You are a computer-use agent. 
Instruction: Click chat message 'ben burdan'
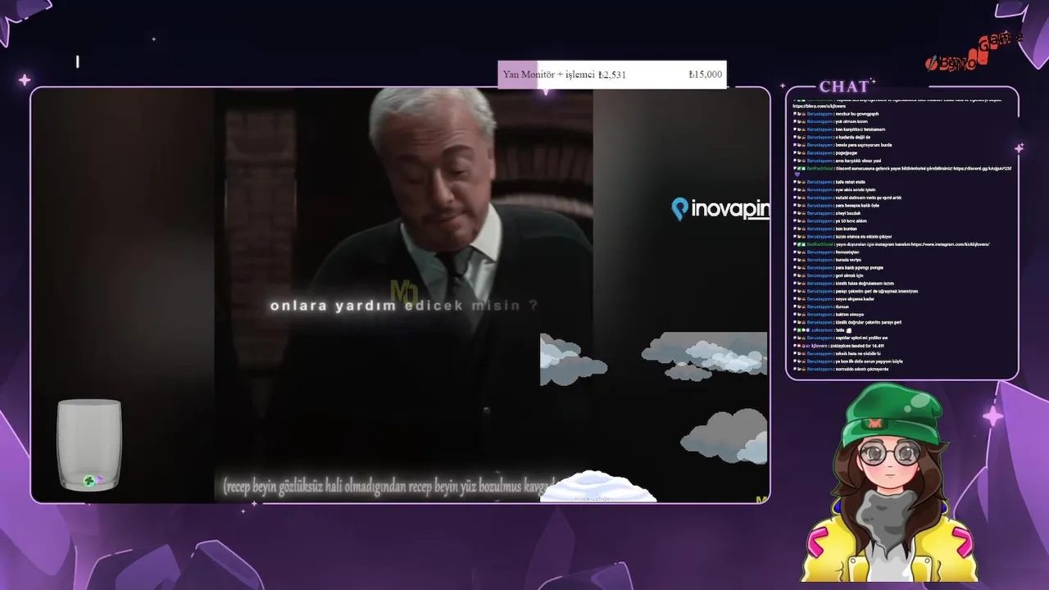846,229
